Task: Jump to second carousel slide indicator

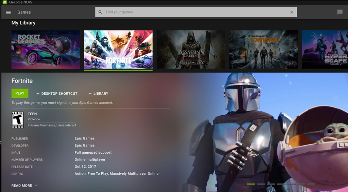Action: [261, 184]
